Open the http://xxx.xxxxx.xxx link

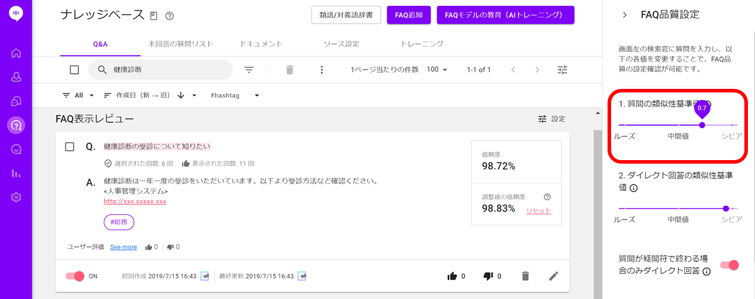(x=135, y=201)
